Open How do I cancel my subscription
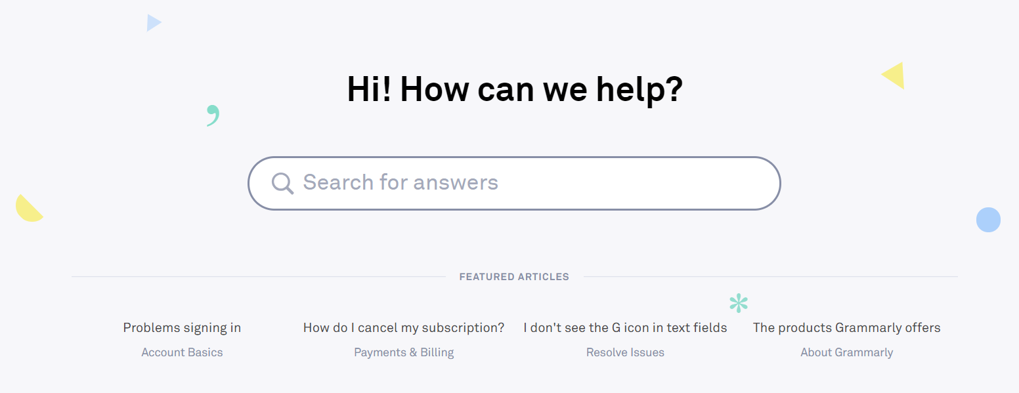Screen dimensions: 1019x393 coord(404,327)
